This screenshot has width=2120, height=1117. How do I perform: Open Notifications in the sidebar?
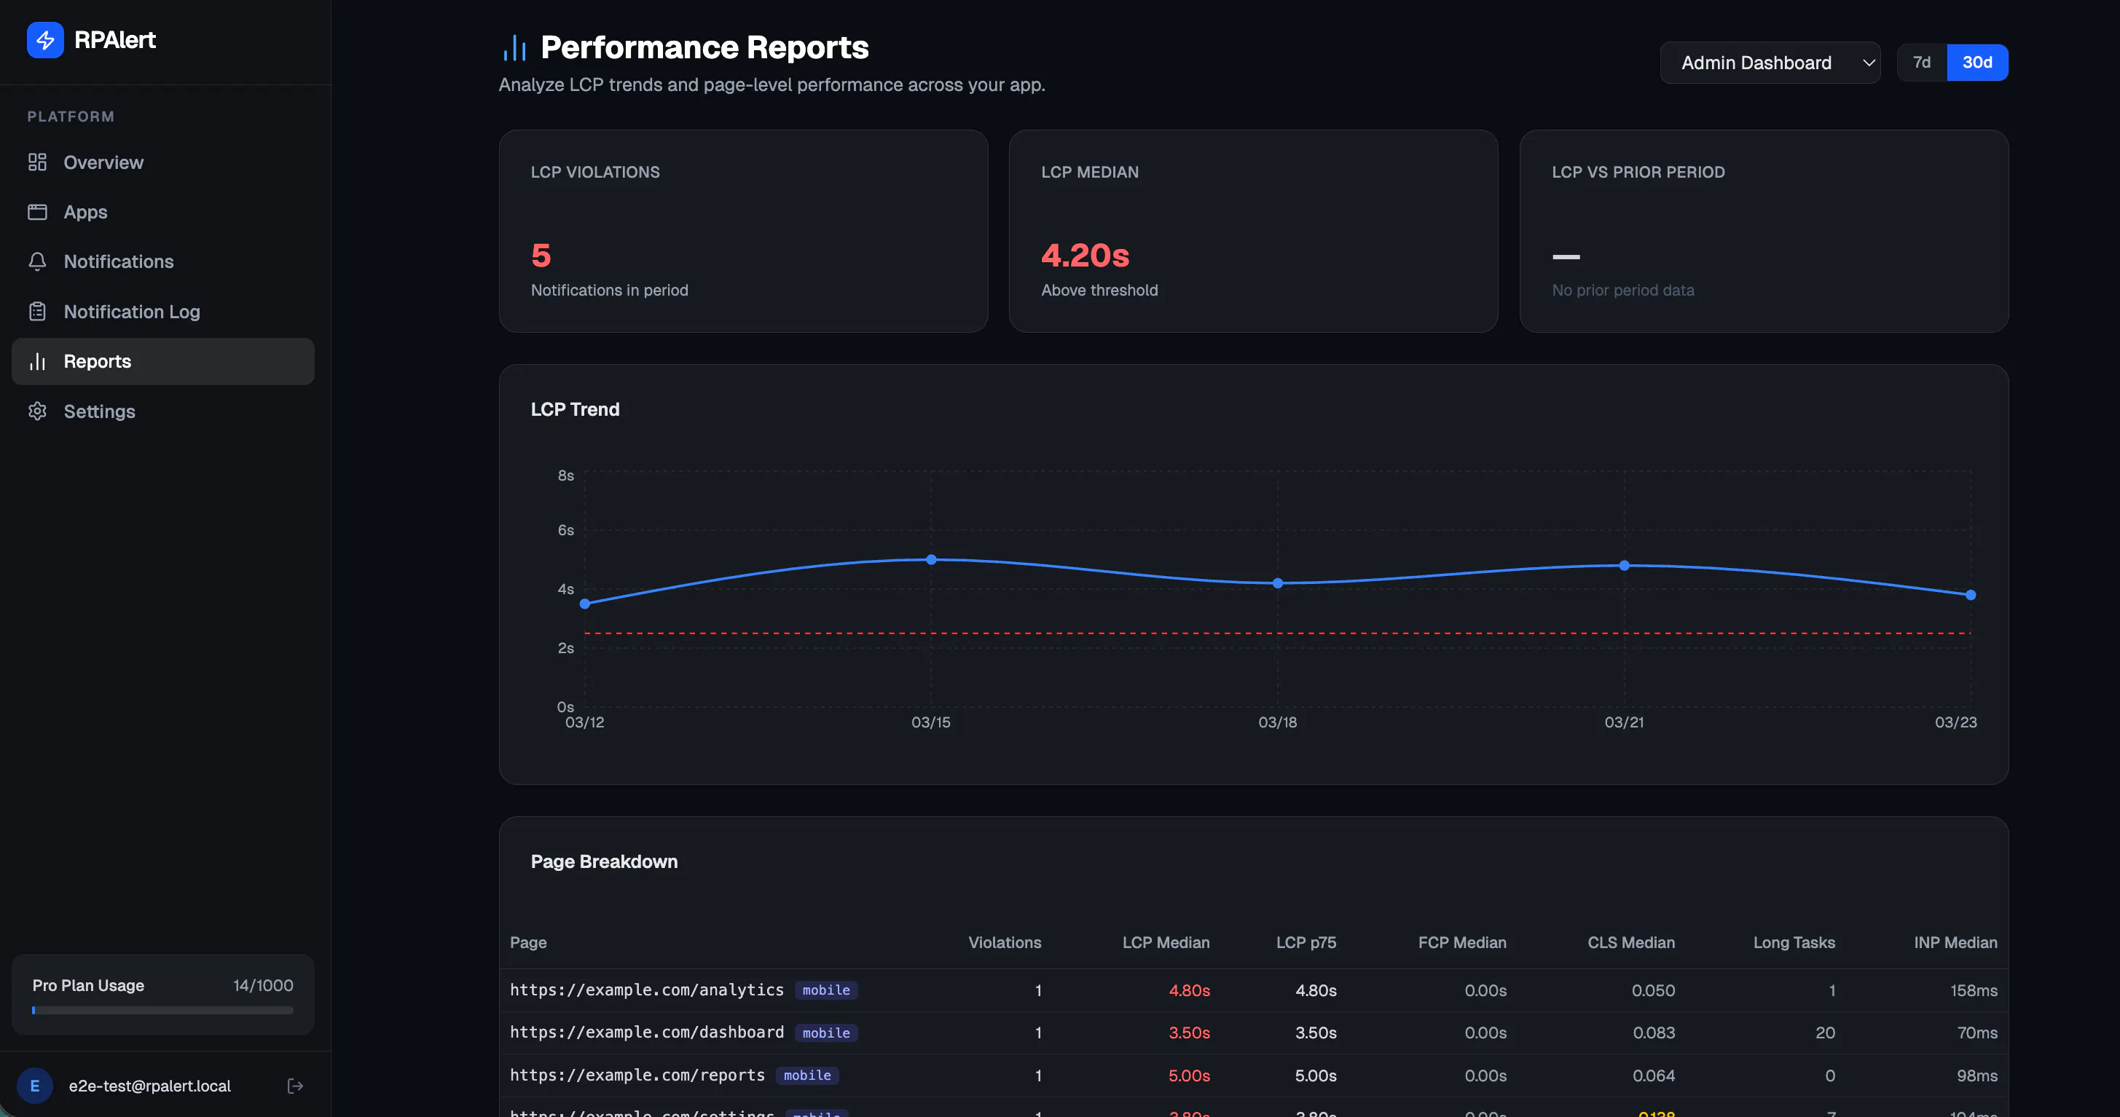pos(163,261)
